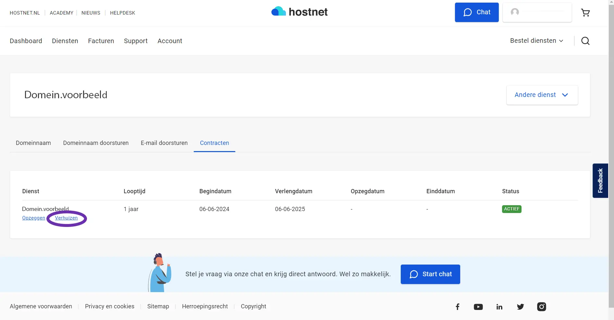Open ACADEMY top link

tap(61, 13)
